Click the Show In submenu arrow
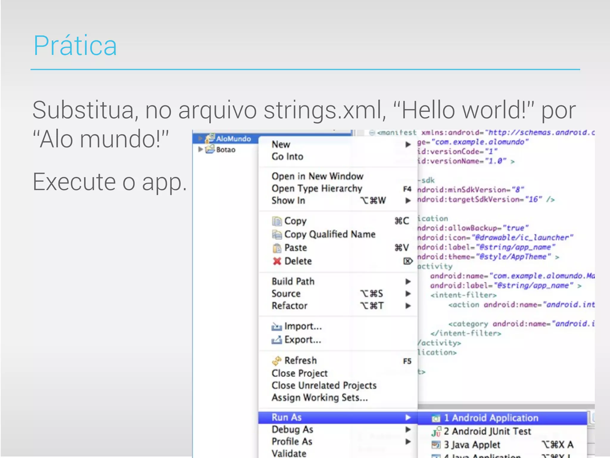This screenshot has width=610, height=458. click(x=408, y=201)
